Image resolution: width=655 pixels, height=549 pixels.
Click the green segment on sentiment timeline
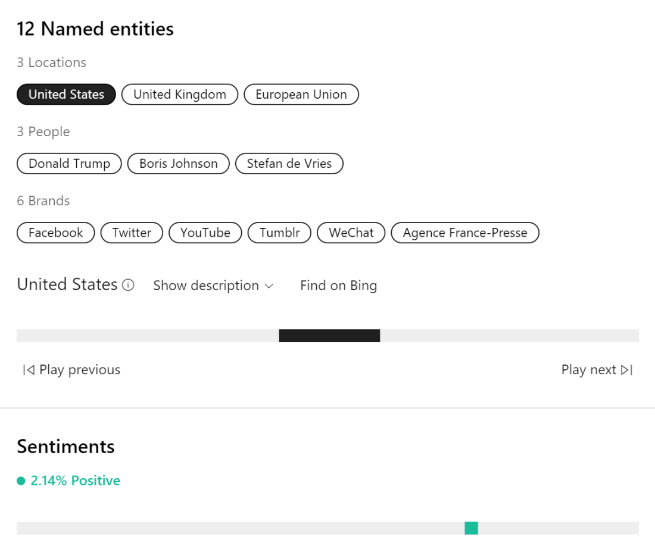coord(472,528)
